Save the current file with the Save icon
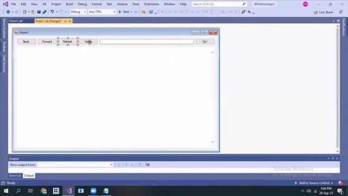348x196 pixels. (x=39, y=12)
